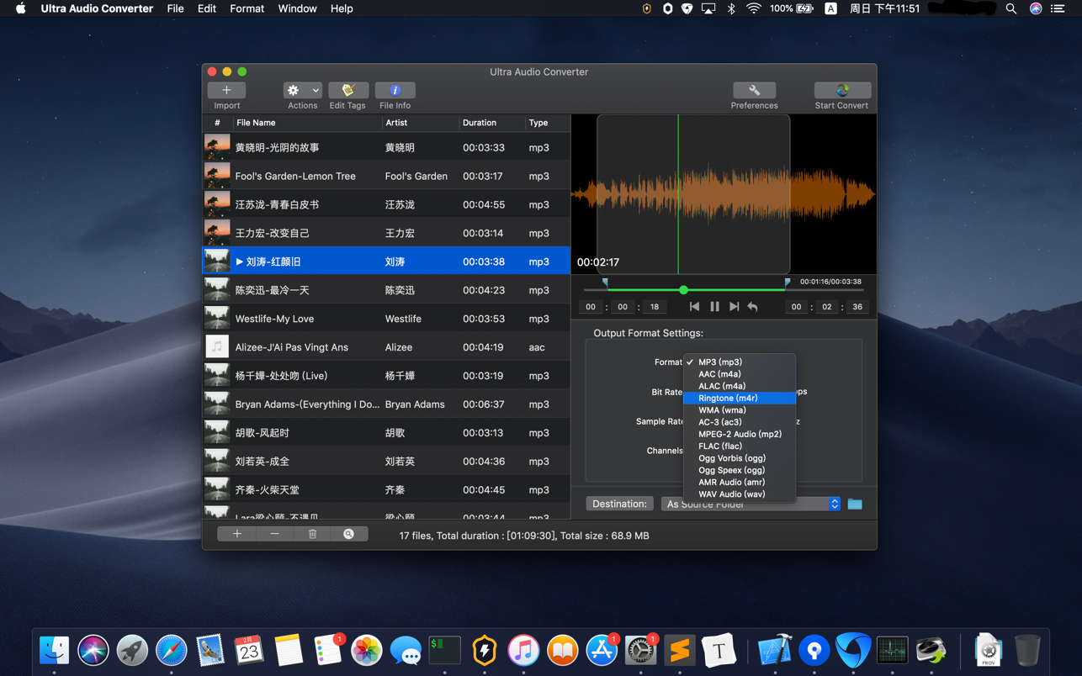
Task: Choose FLAC (flac) from format list
Action: click(720, 446)
